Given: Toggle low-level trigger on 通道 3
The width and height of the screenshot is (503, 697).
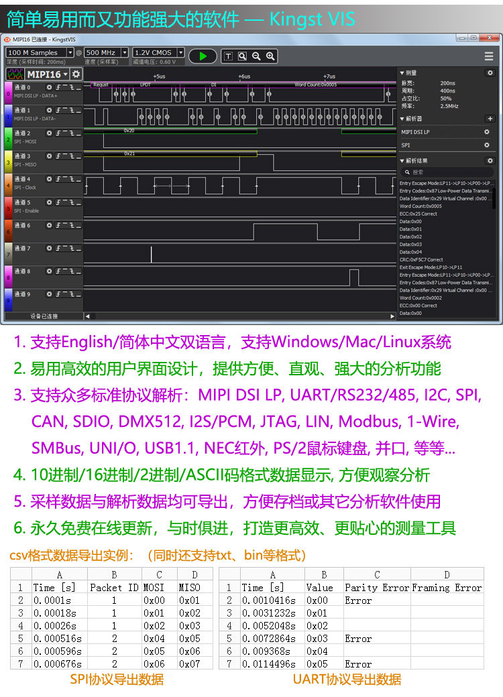Looking at the screenshot, I should pos(78,156).
